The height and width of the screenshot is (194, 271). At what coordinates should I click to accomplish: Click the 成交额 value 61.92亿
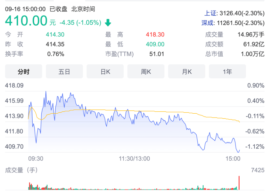(254, 44)
